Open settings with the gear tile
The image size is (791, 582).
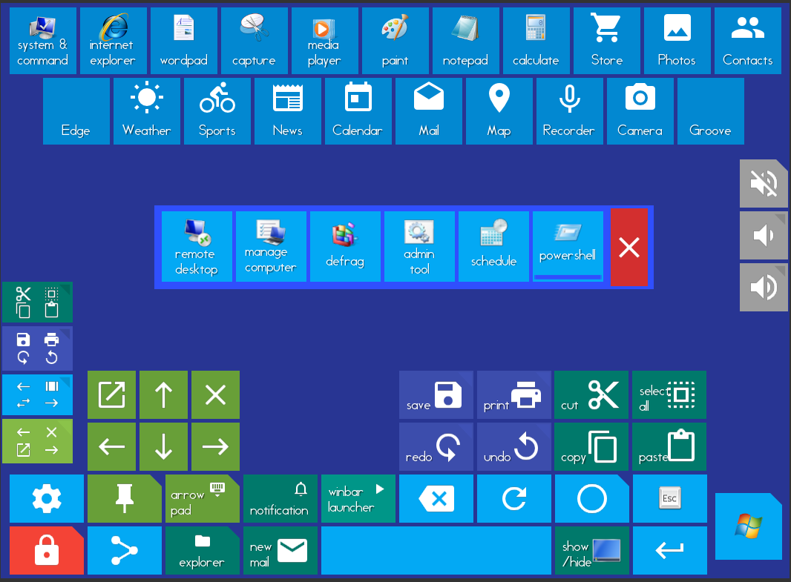point(47,498)
